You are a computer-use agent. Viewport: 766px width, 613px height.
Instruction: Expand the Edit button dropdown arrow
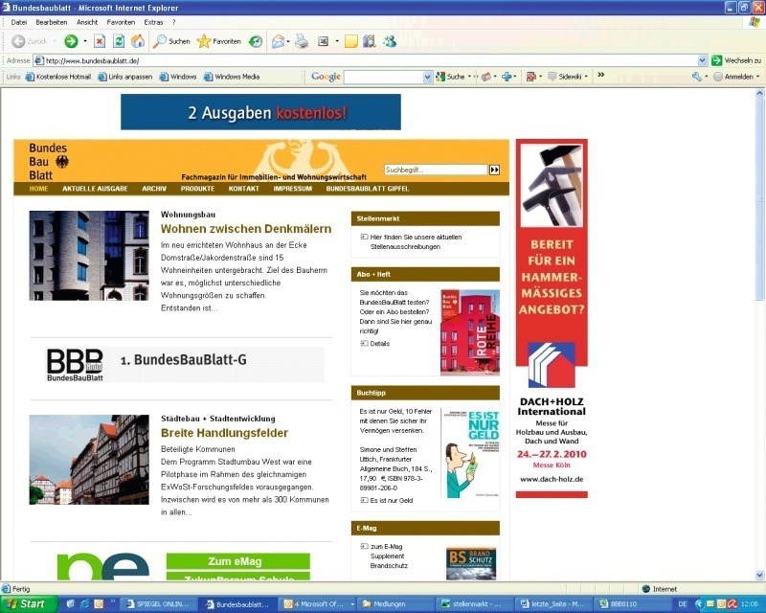click(x=337, y=41)
